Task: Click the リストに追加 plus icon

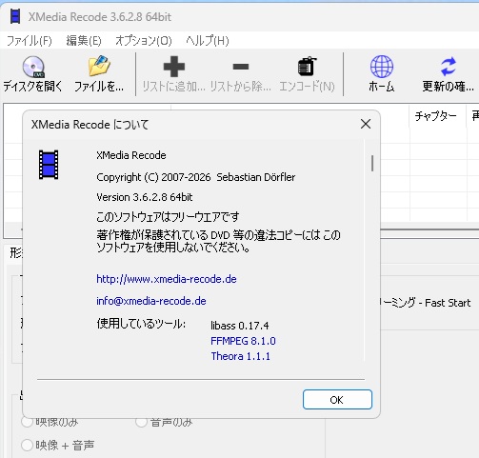Action: pos(174,67)
